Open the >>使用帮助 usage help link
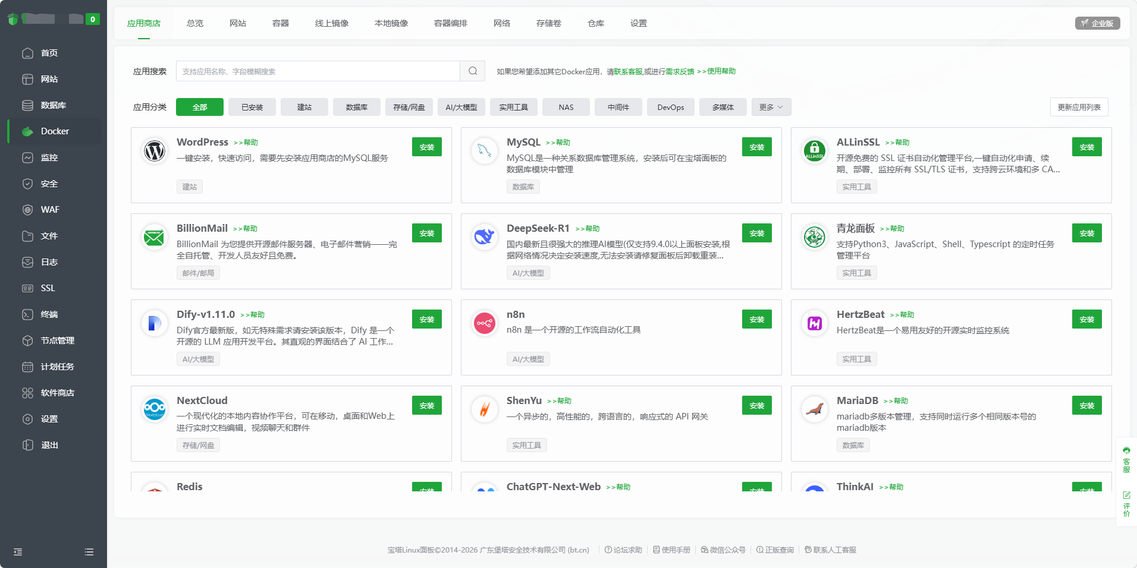 point(717,71)
